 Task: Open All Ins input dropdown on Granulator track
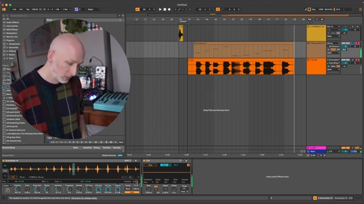(x=333, y=43)
